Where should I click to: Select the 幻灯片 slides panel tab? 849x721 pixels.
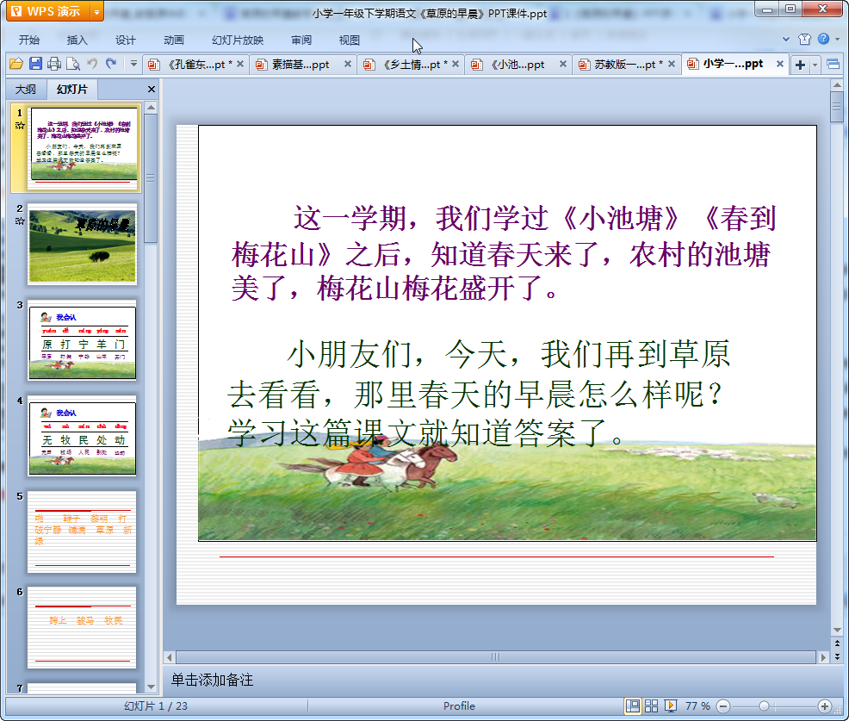[72, 90]
